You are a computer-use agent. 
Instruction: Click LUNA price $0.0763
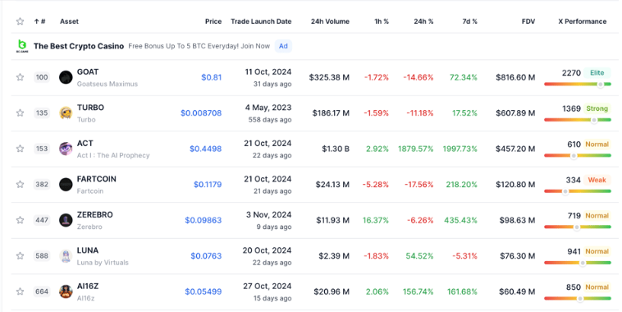coord(206,256)
